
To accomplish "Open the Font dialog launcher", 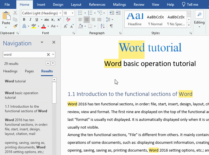I will 74,33.
